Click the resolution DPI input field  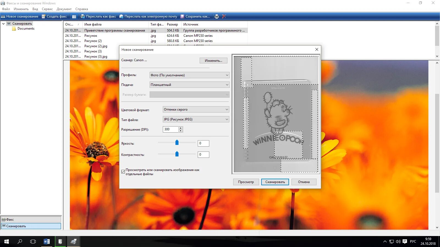[x=171, y=129]
